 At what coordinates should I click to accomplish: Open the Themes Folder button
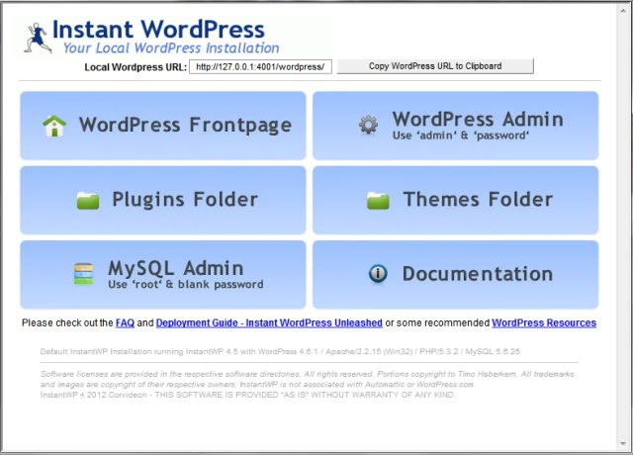point(455,200)
